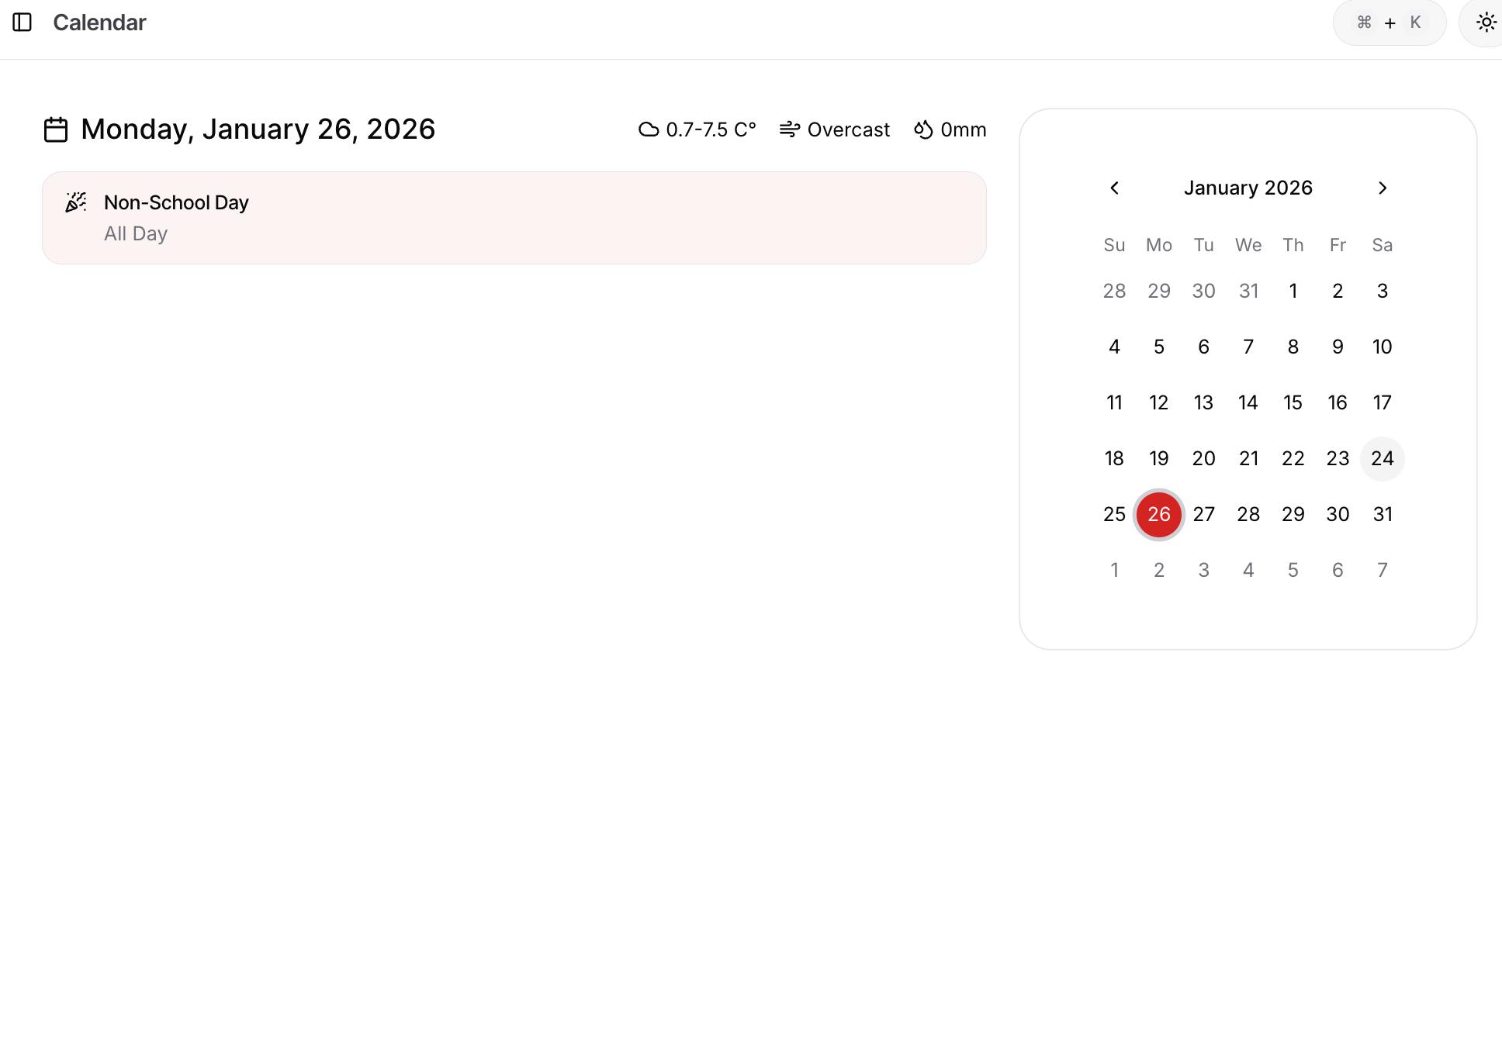Viewport: 1502px width, 1039px height.
Task: Open command palette with ⌘ + K button
Action: 1389,22
